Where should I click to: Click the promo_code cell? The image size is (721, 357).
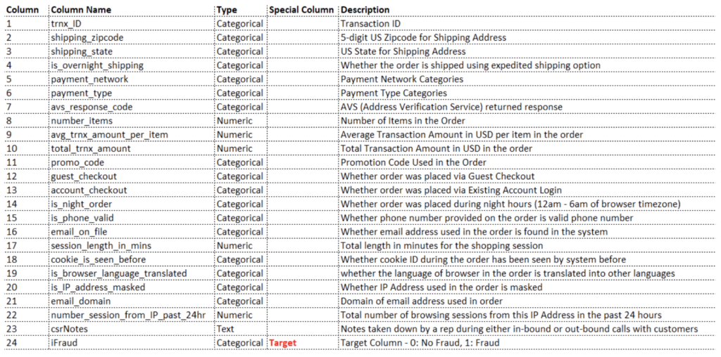[x=132, y=162]
